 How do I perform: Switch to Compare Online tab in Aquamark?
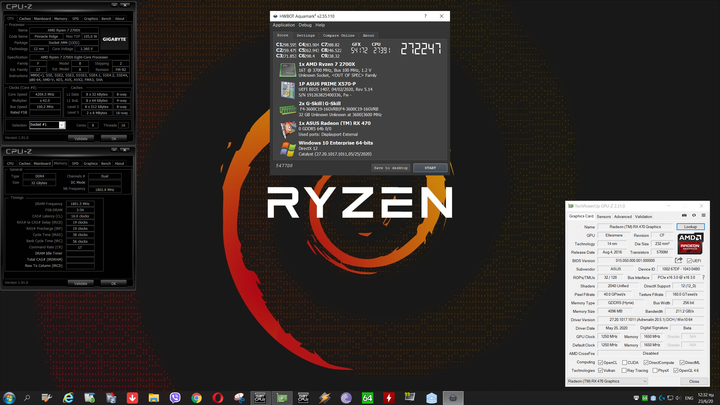(339, 35)
